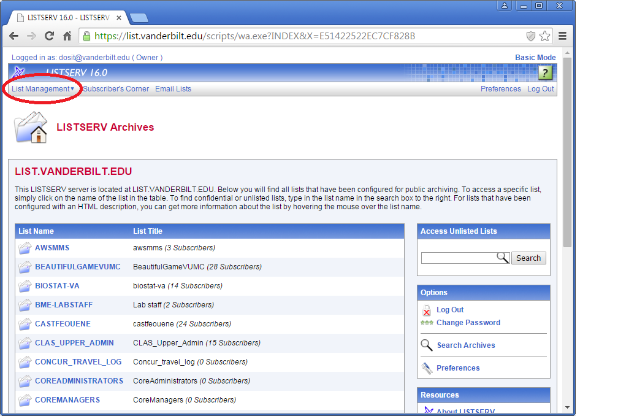Click the browser home icon
This screenshot has width=618, height=416.
pyautogui.click(x=67, y=36)
